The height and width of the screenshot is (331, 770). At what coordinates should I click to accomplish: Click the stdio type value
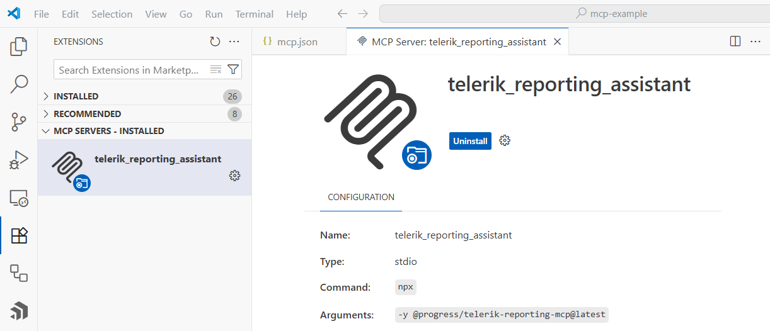click(x=406, y=261)
